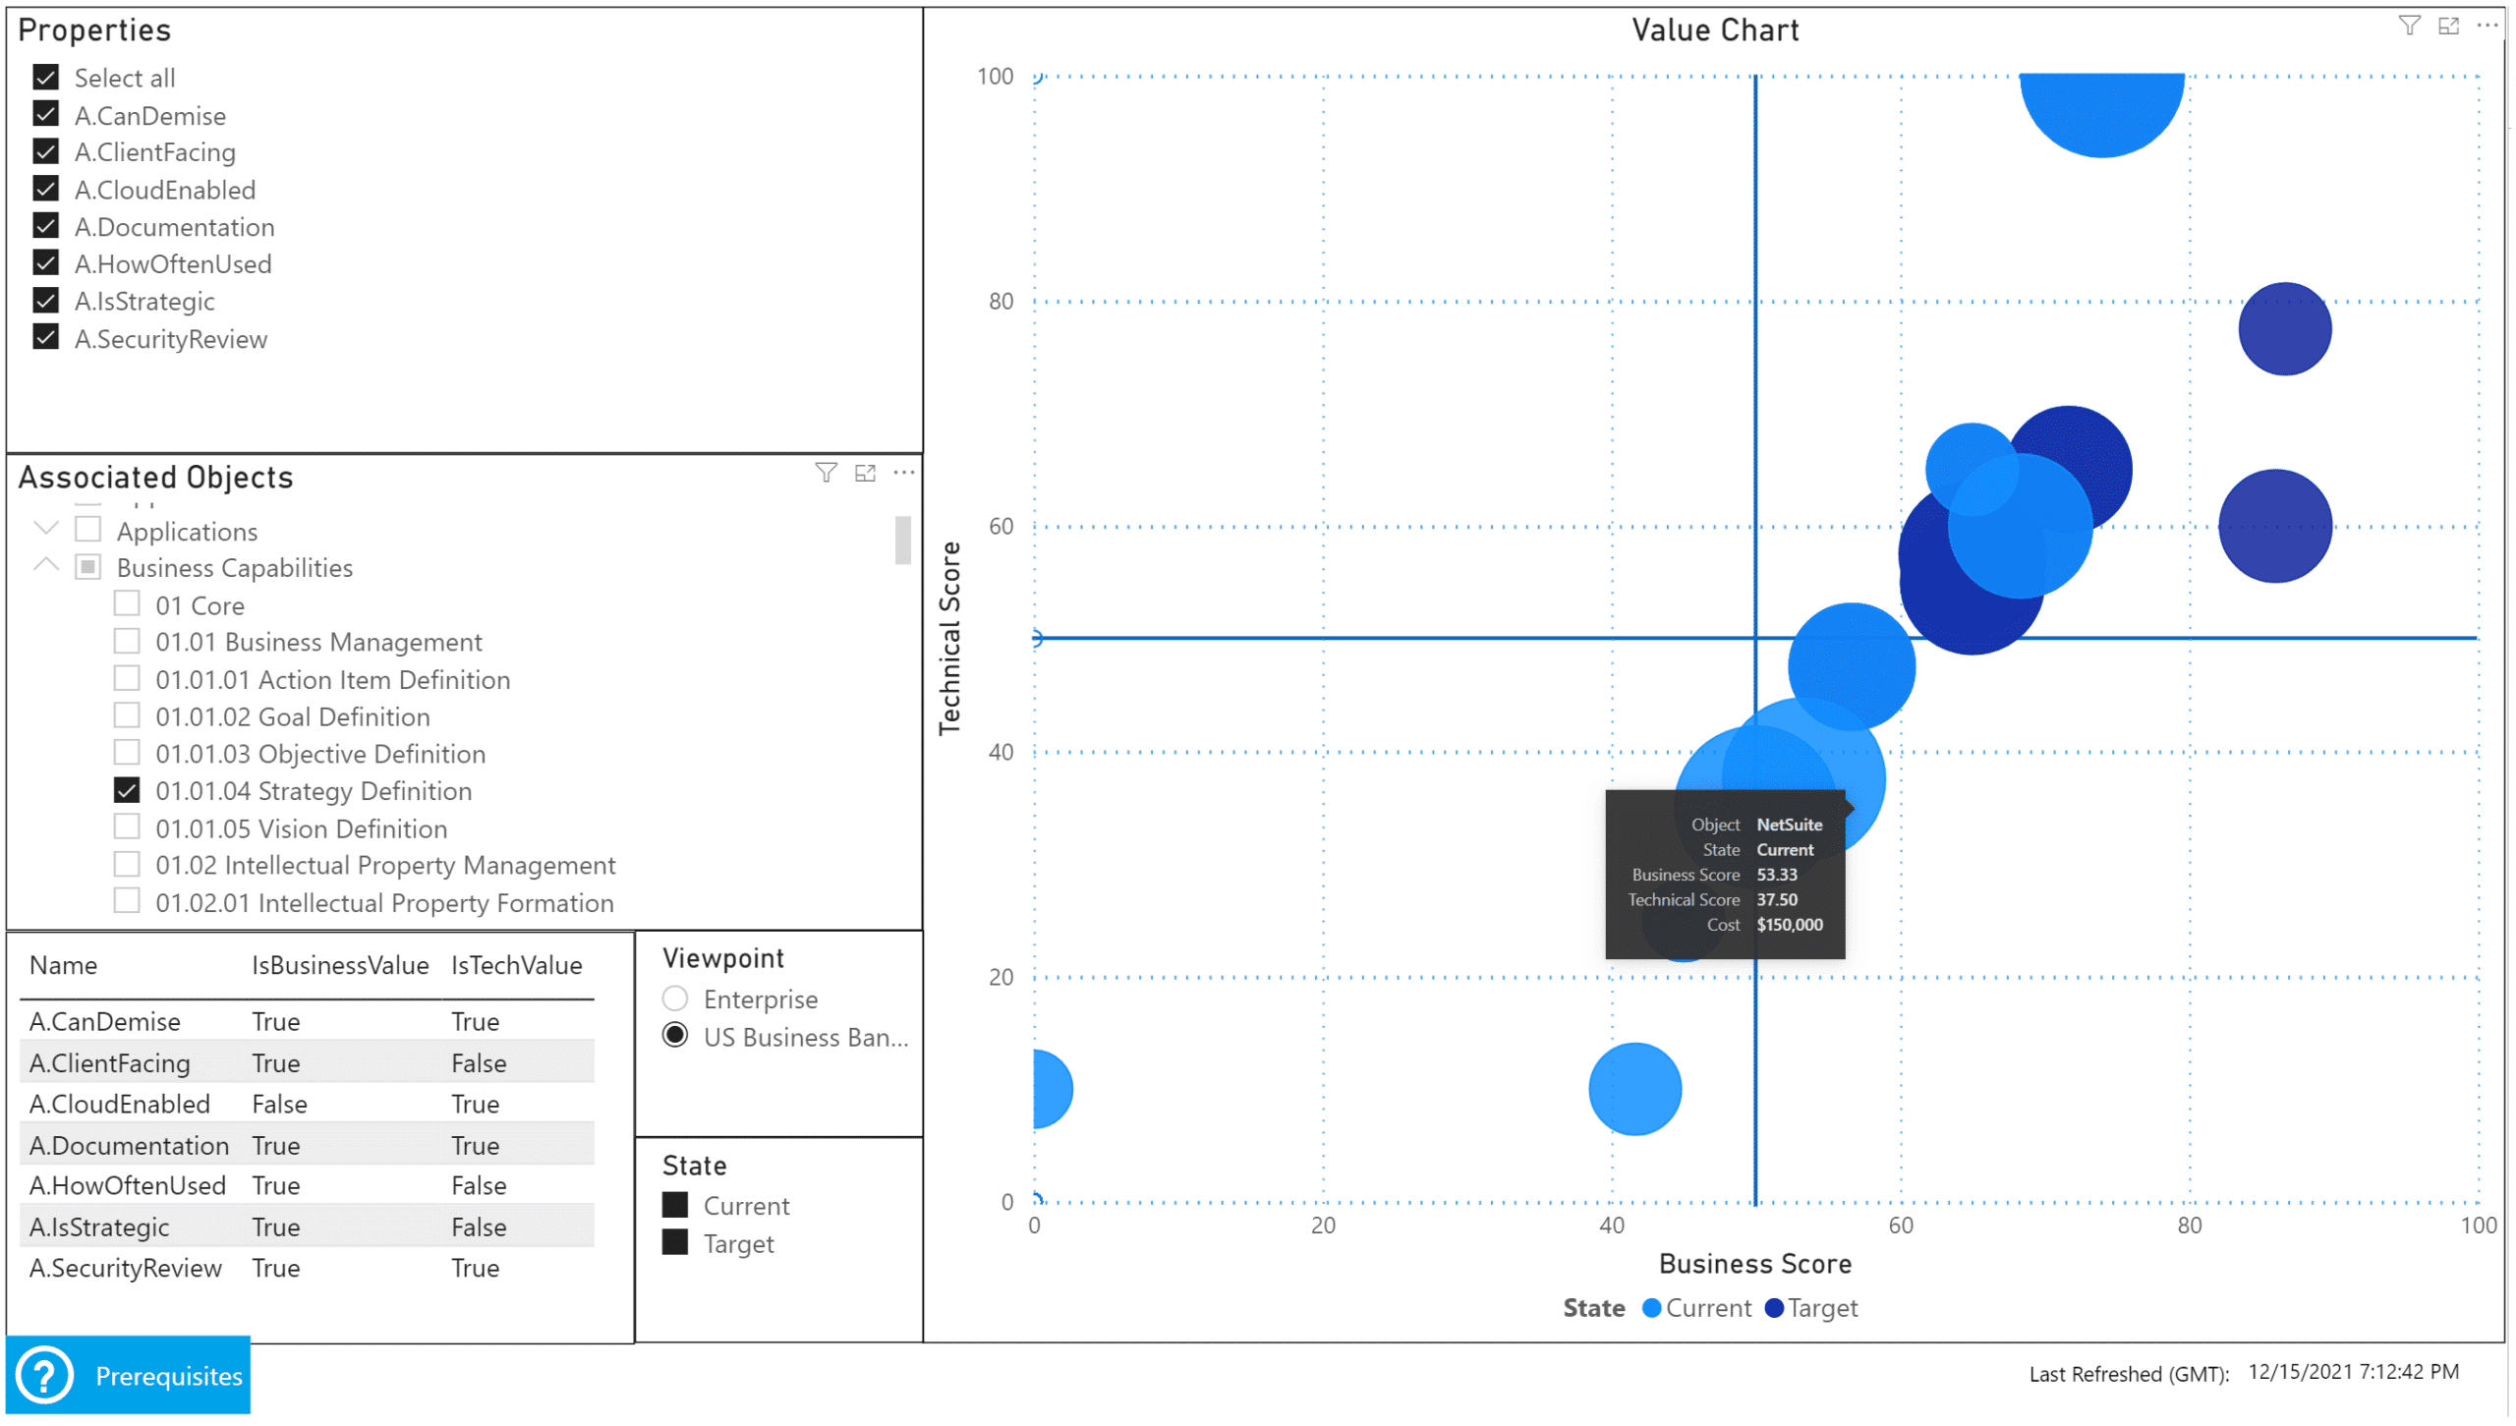This screenshot has height=1426, width=2516.
Task: Select Target state in State slicer
Action: point(675,1244)
